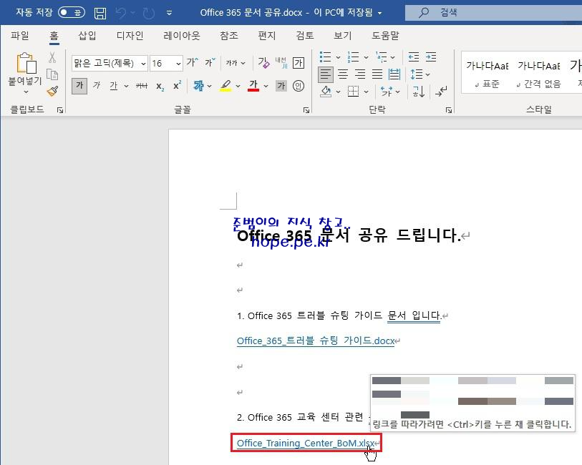
Task: Open the clipboard pane launcher
Action: click(59, 109)
